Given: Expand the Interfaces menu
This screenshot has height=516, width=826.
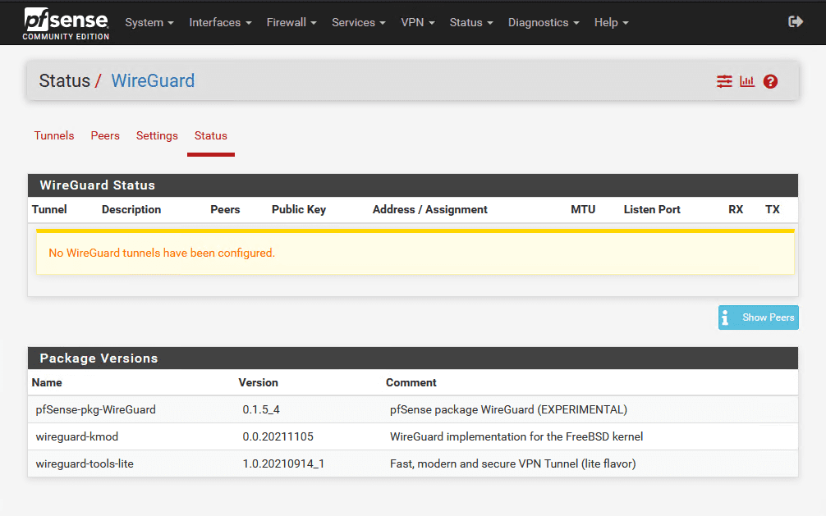Looking at the screenshot, I should click(x=220, y=23).
